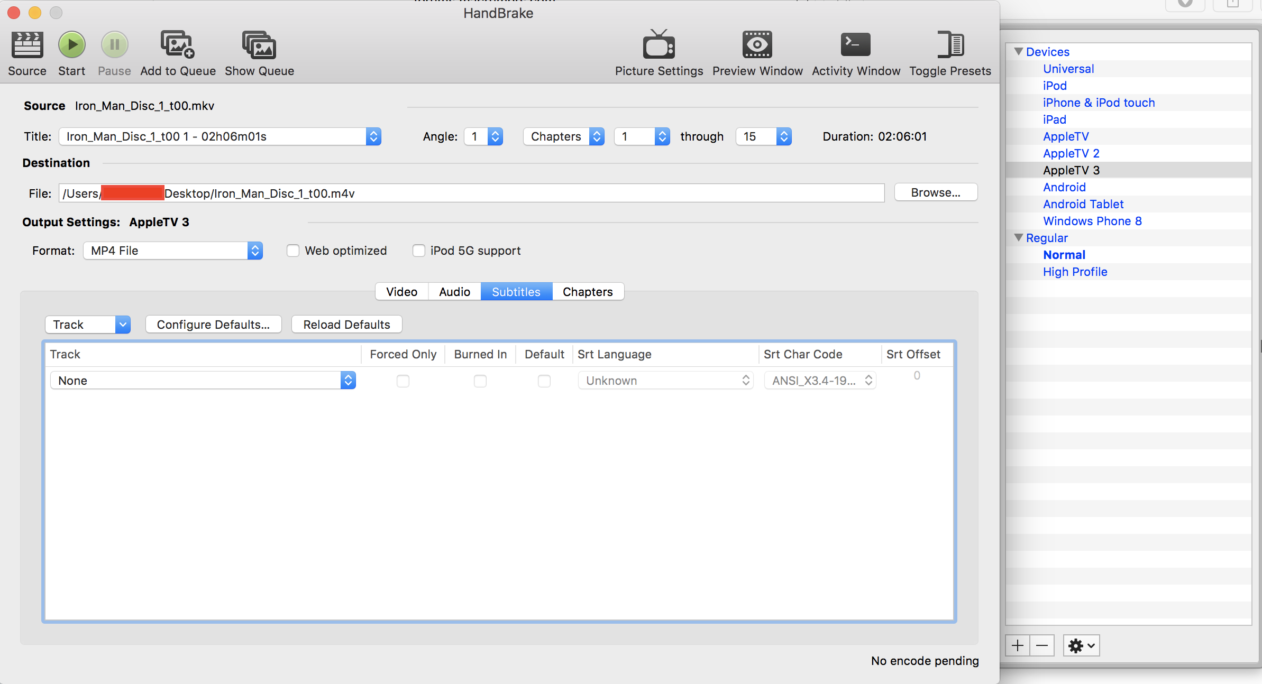Image resolution: width=1262 pixels, height=684 pixels.
Task: Click the Add to Queue icon
Action: click(x=177, y=45)
